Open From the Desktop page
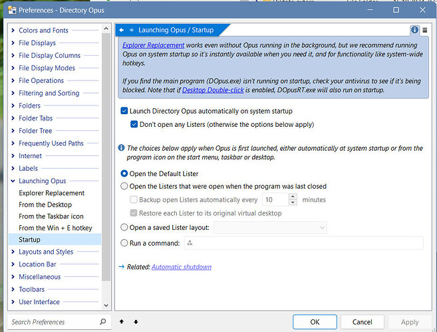 (45, 205)
